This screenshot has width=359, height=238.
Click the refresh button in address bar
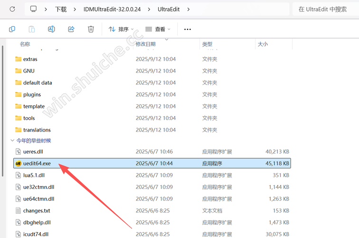[12, 9]
